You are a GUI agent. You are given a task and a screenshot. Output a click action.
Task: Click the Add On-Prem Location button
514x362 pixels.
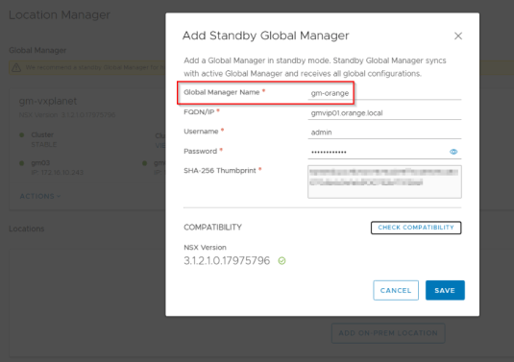[388, 333]
